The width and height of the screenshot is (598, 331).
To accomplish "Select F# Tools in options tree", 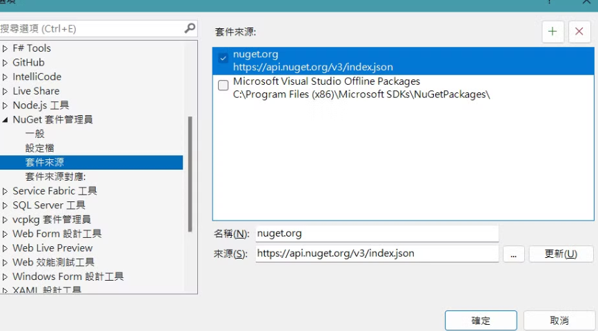I will tap(32, 48).
